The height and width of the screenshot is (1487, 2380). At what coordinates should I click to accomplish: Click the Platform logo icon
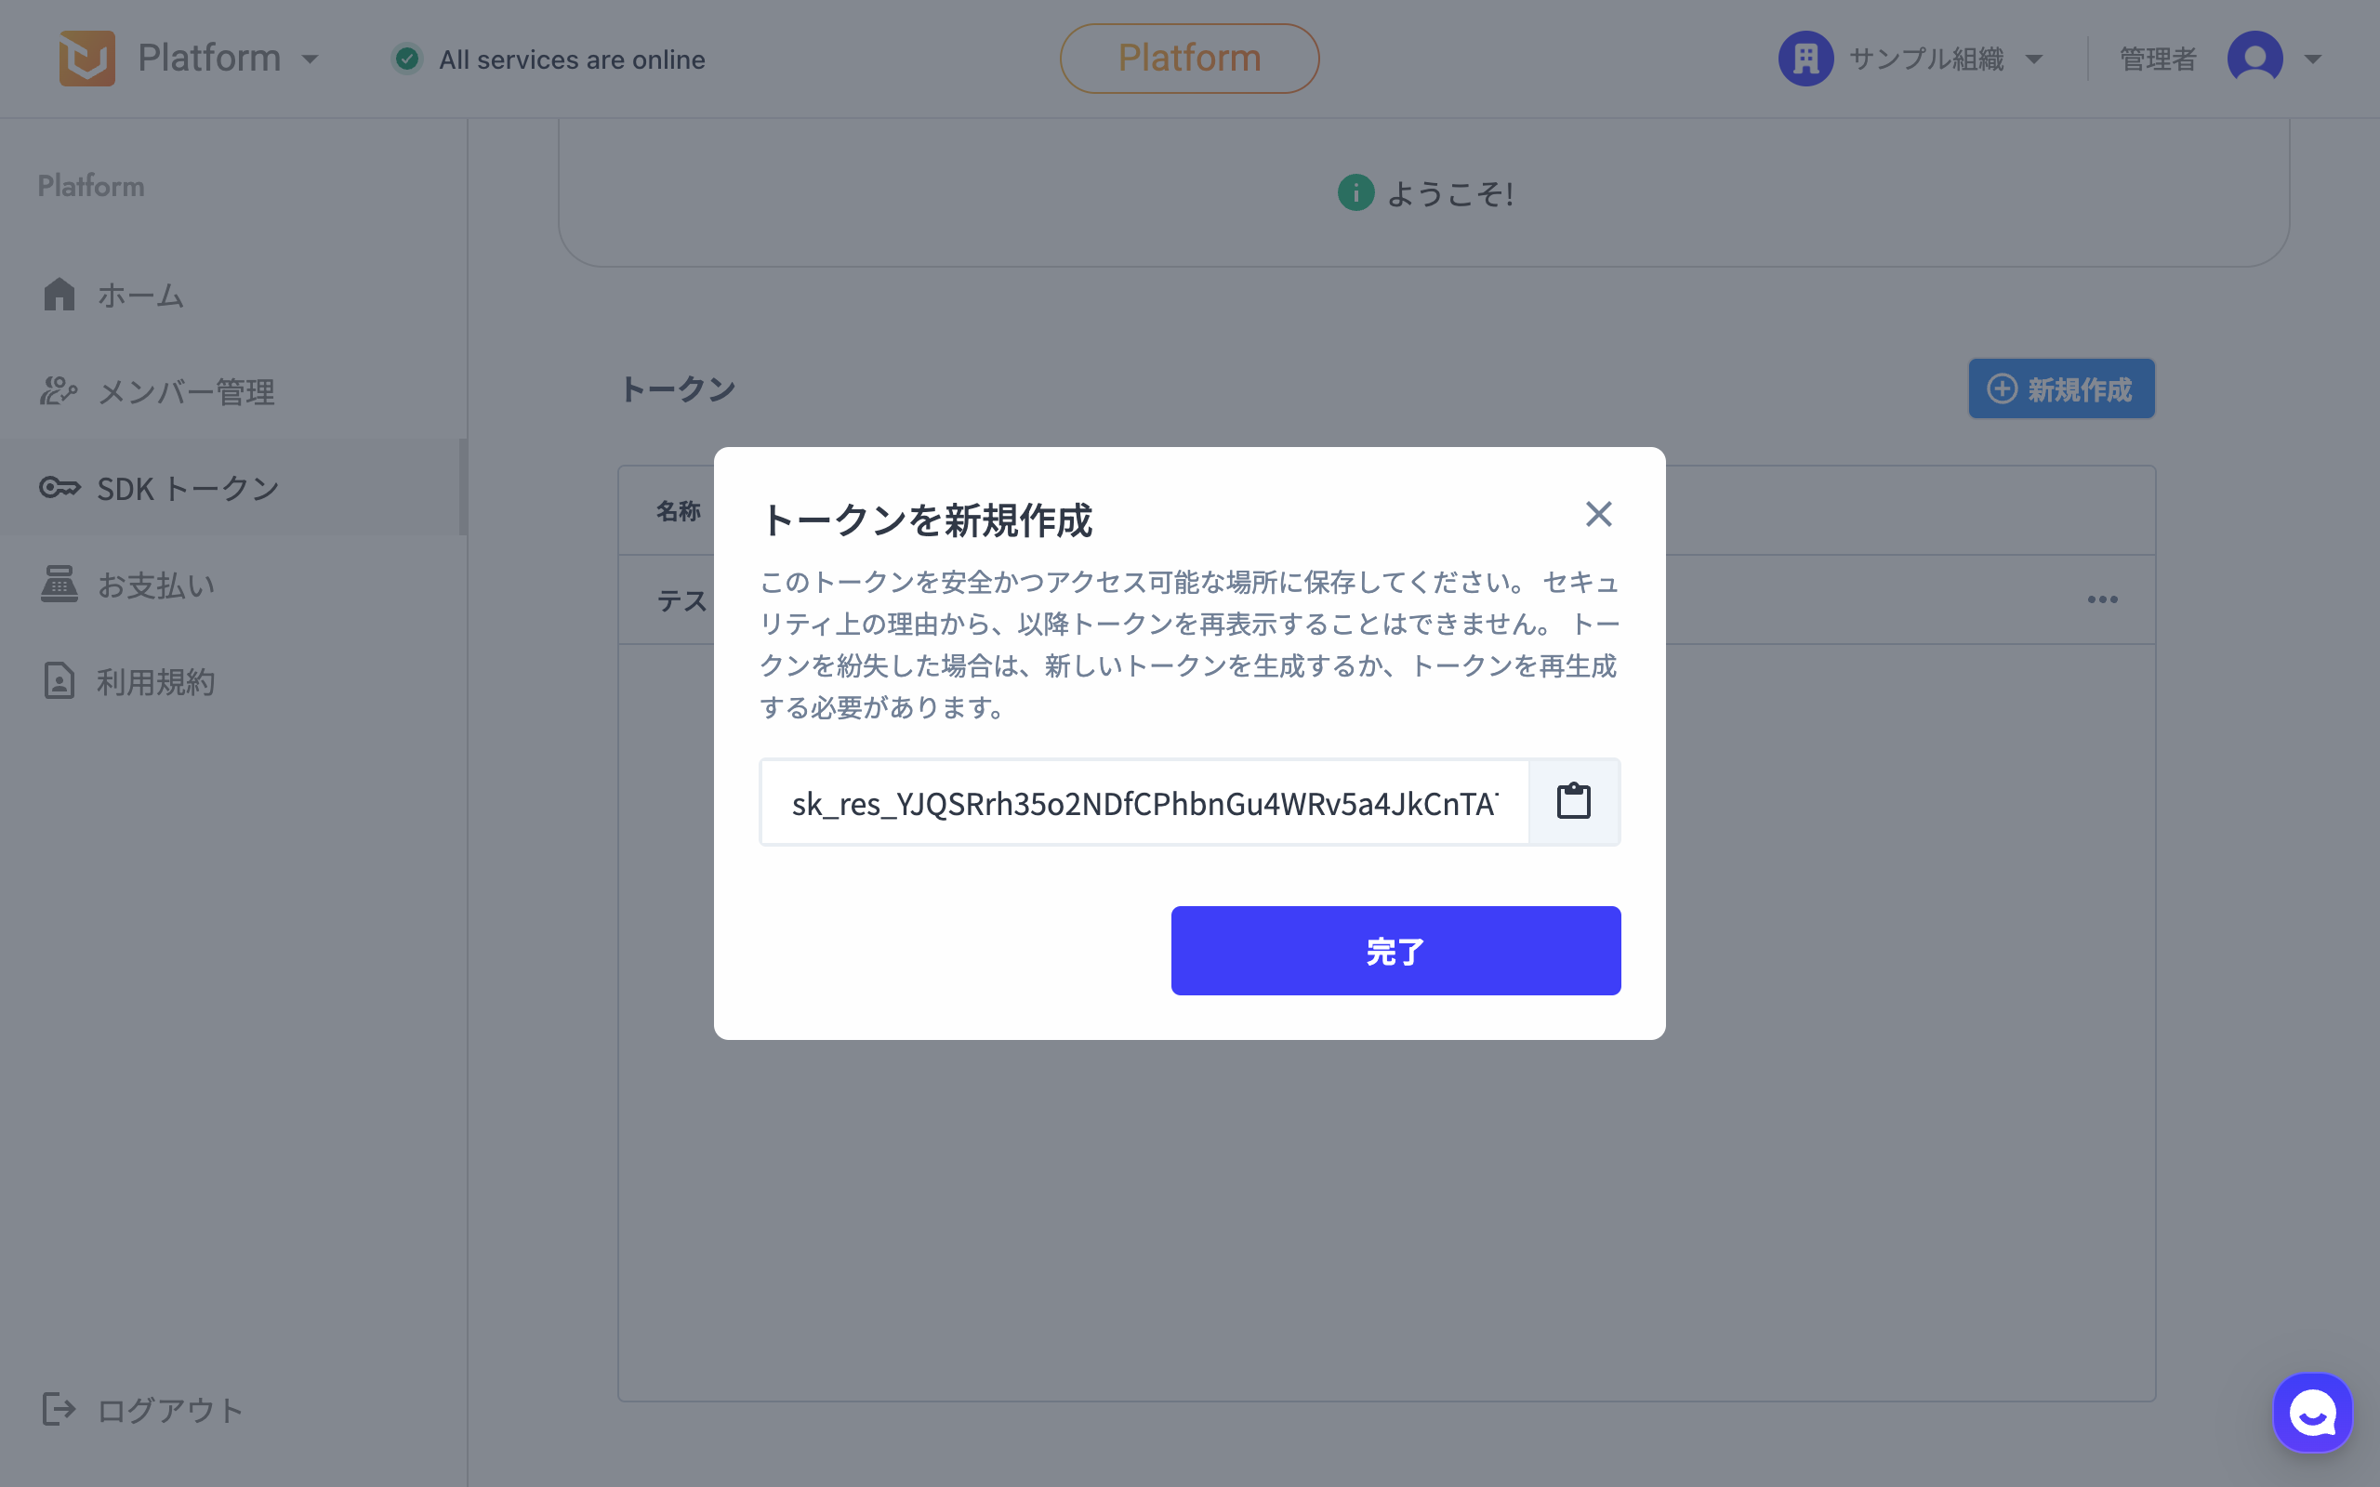[86, 58]
